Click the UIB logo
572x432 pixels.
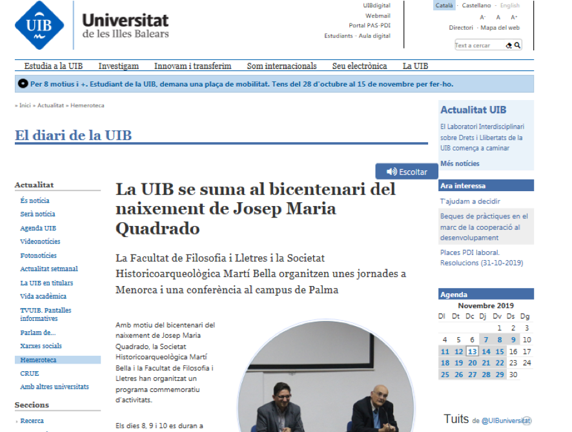pos(39,26)
